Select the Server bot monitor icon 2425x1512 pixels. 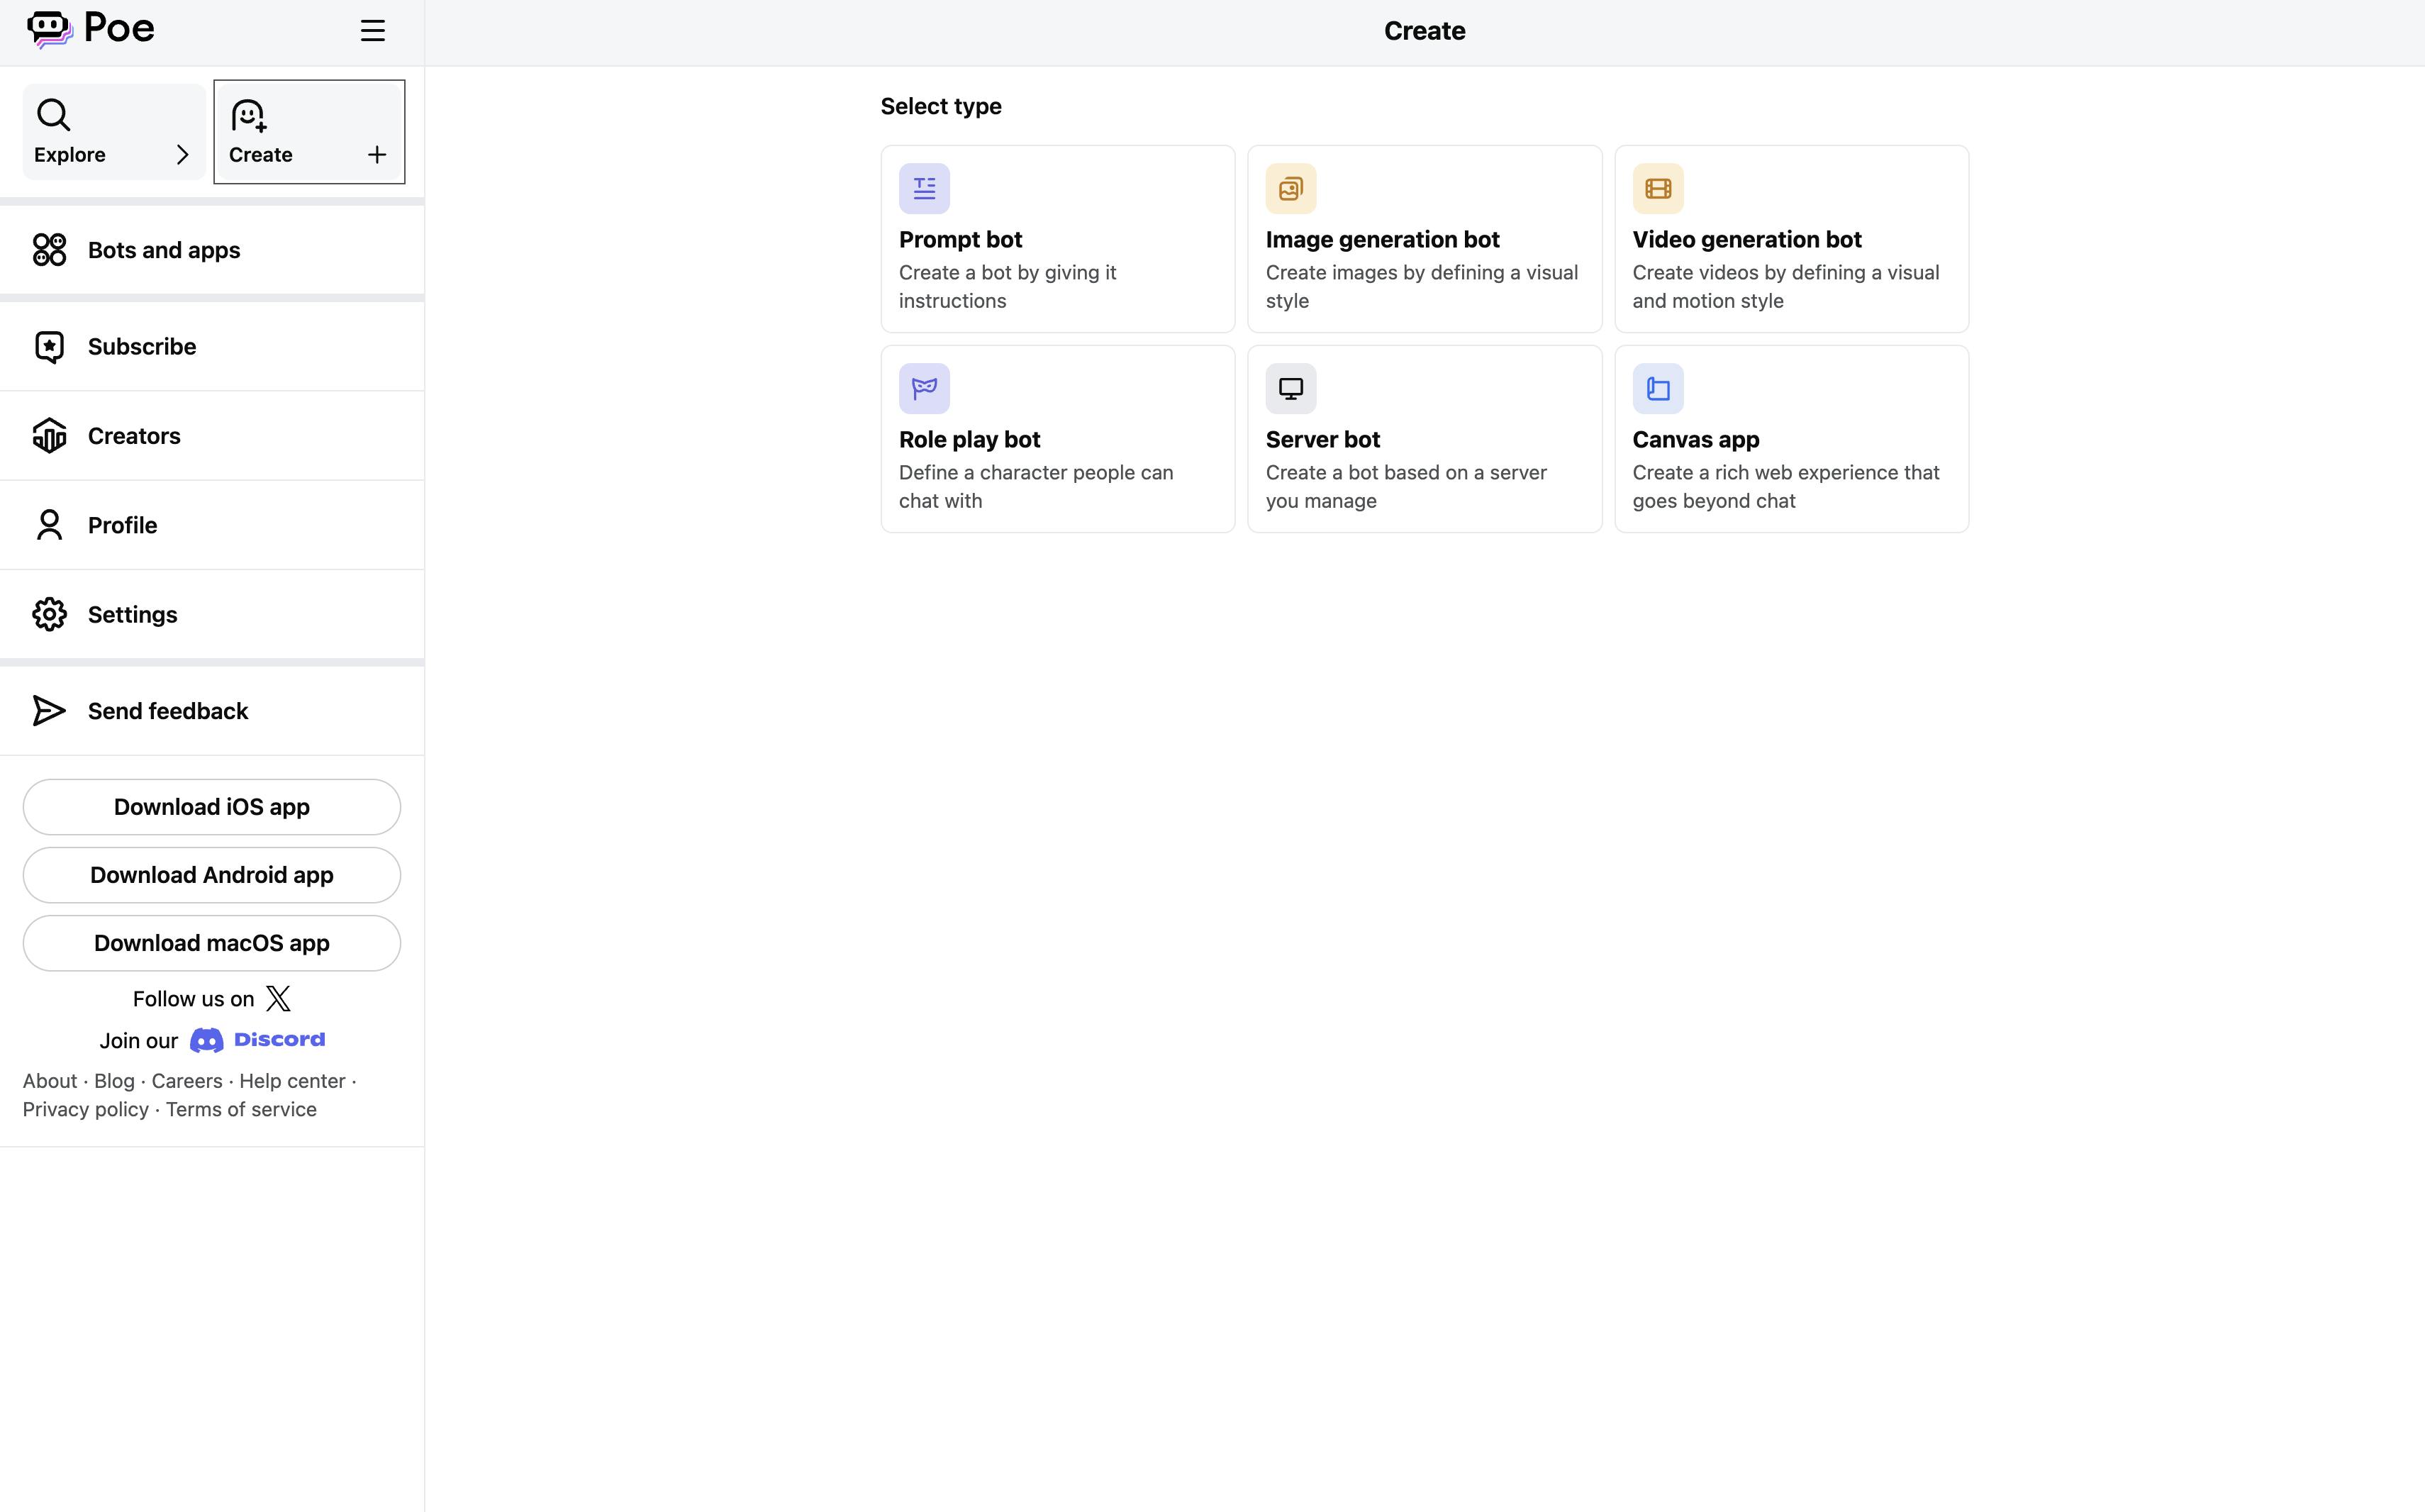[1290, 389]
